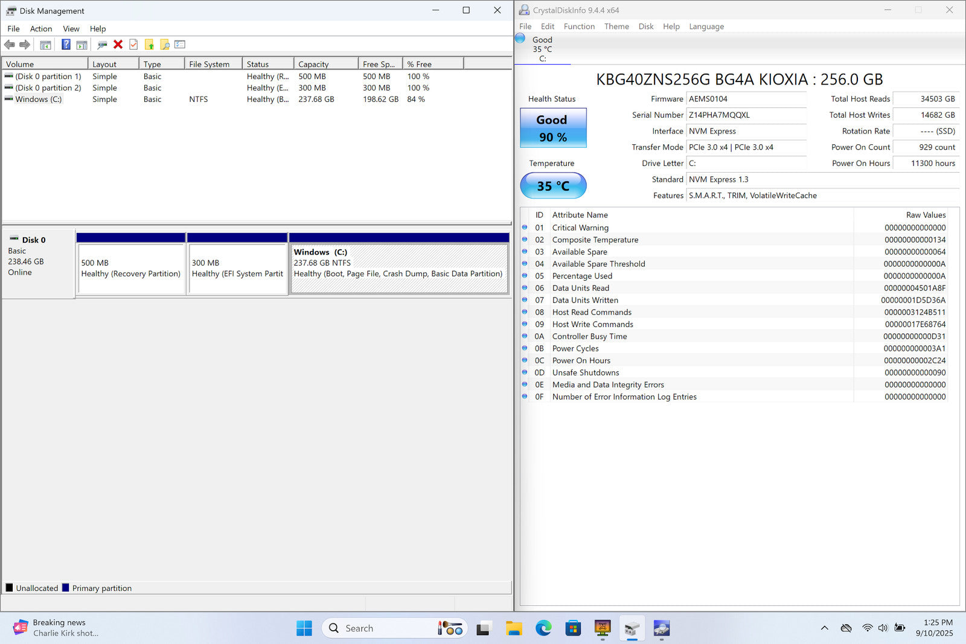The width and height of the screenshot is (966, 644).
Task: Switch to CrystalDiskInfo taskbar icon
Action: pos(662,628)
